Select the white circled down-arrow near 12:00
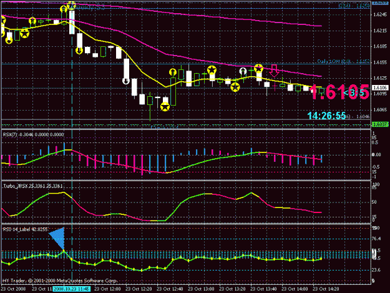390x293 pixels. click(x=126, y=81)
